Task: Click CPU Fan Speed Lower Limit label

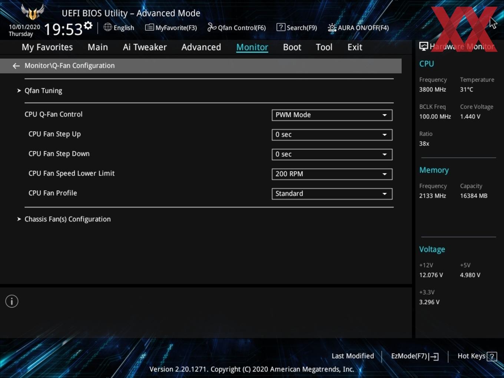Action: point(72,173)
